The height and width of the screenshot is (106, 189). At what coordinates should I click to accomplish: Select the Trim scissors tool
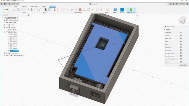(x=45, y=10)
